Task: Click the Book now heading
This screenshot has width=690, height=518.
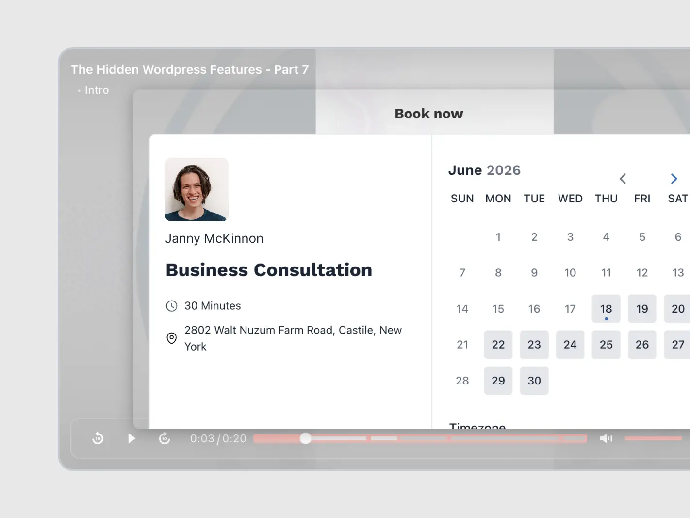Action: click(429, 114)
